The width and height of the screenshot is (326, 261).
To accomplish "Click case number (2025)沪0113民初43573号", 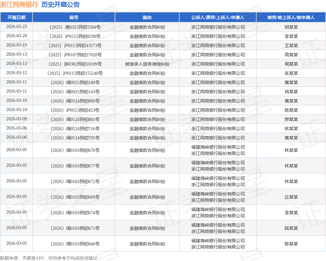I will click(x=74, y=46).
